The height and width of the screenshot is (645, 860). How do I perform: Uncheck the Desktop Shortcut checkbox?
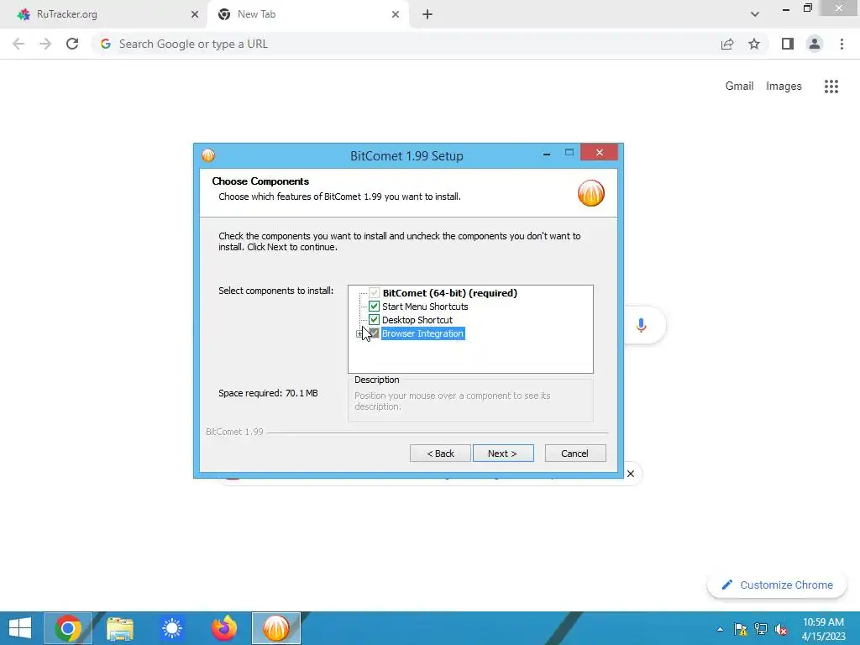pos(374,320)
